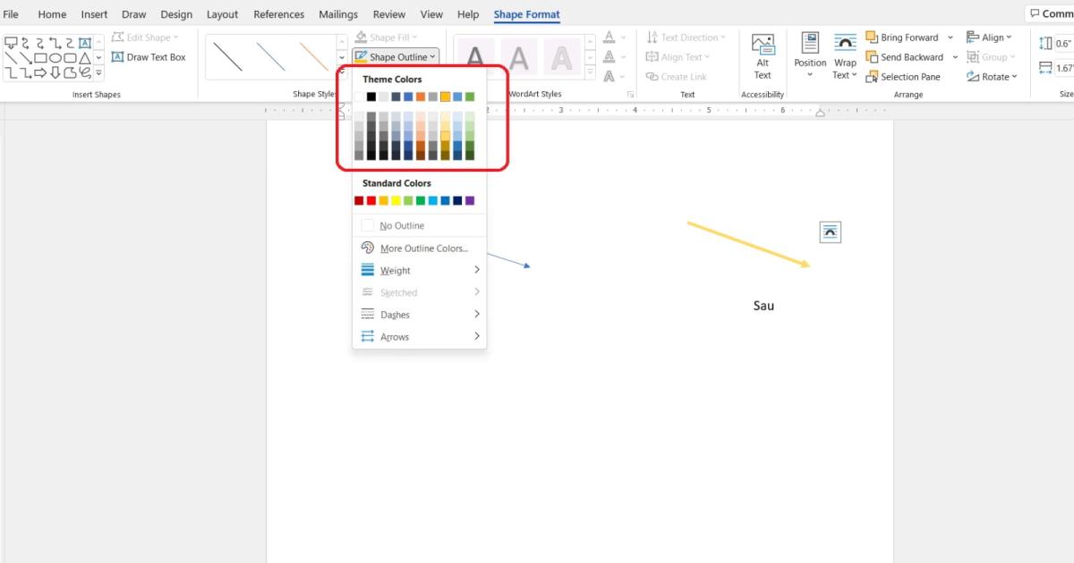Pick the purple standard color swatch
The height and width of the screenshot is (563, 1074).
[470, 201]
